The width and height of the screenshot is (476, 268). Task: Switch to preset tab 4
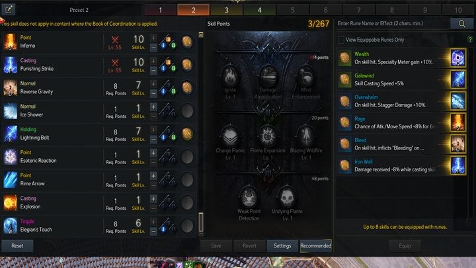pyautogui.click(x=260, y=10)
